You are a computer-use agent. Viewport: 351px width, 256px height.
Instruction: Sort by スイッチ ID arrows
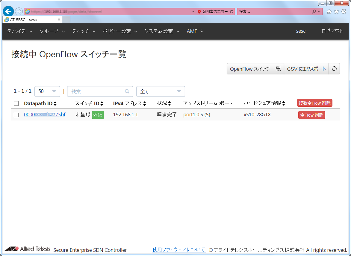[x=102, y=103]
